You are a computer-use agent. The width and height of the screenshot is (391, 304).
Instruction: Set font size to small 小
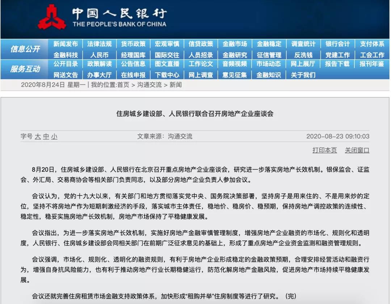click(x=54, y=137)
